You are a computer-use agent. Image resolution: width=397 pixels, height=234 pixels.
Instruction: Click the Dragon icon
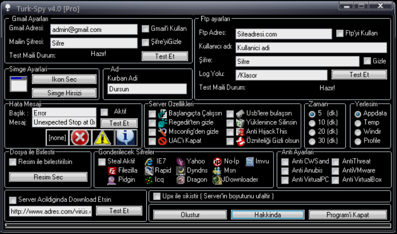pos(180,180)
